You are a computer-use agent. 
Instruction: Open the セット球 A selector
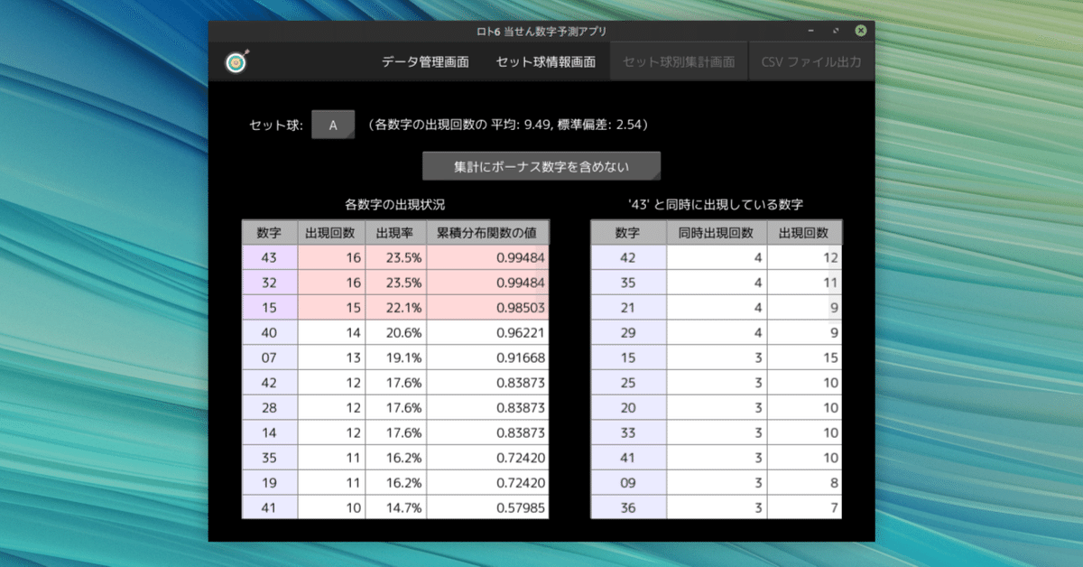point(333,125)
